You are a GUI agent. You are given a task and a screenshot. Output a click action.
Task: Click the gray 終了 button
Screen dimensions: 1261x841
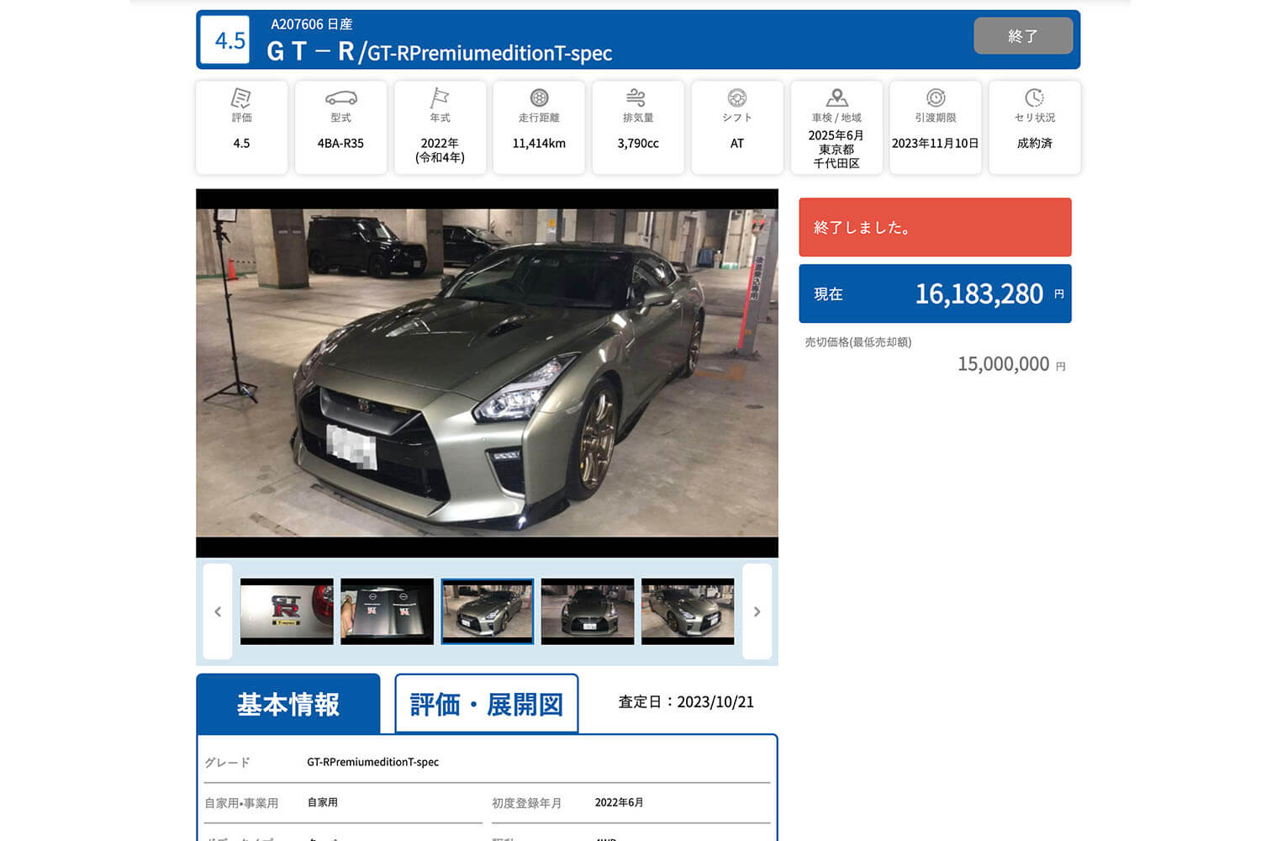coord(1023,35)
